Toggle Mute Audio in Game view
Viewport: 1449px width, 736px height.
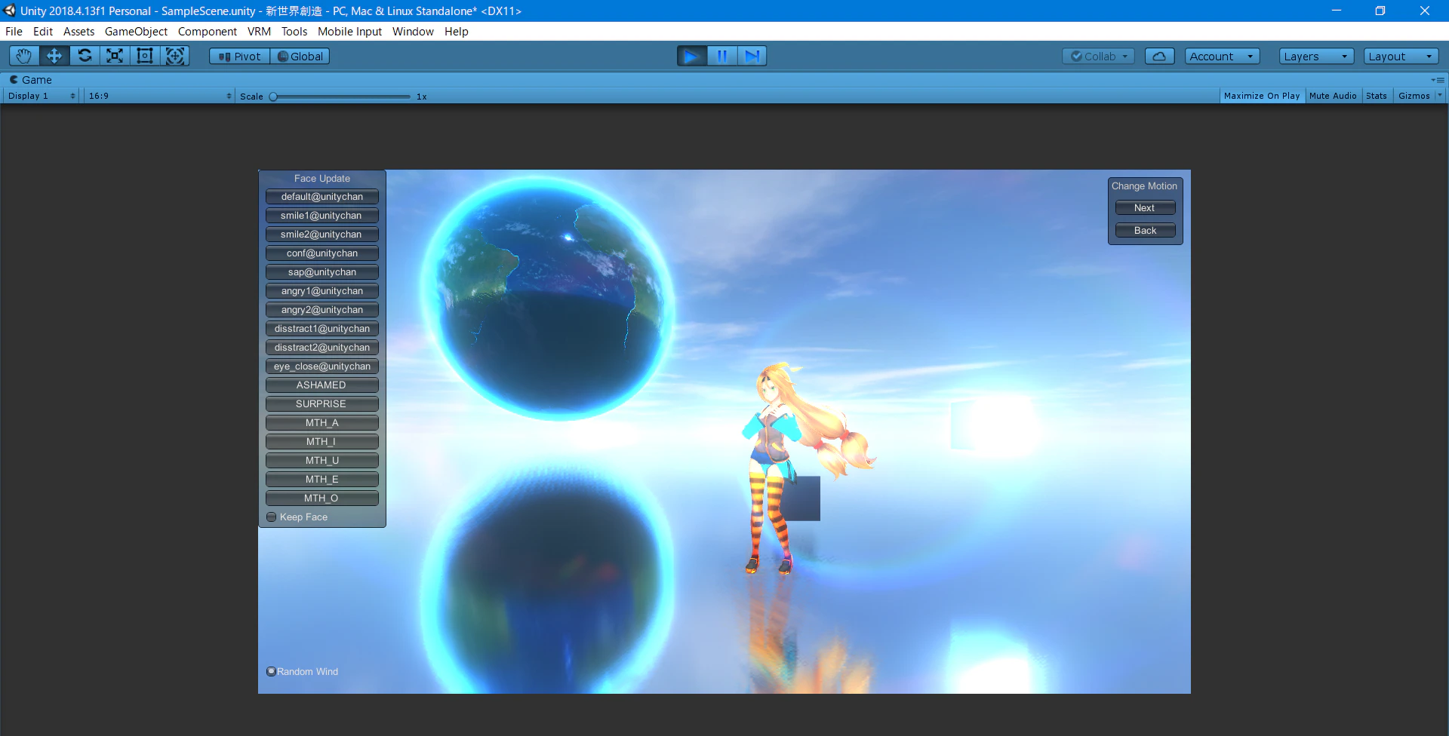tap(1333, 96)
